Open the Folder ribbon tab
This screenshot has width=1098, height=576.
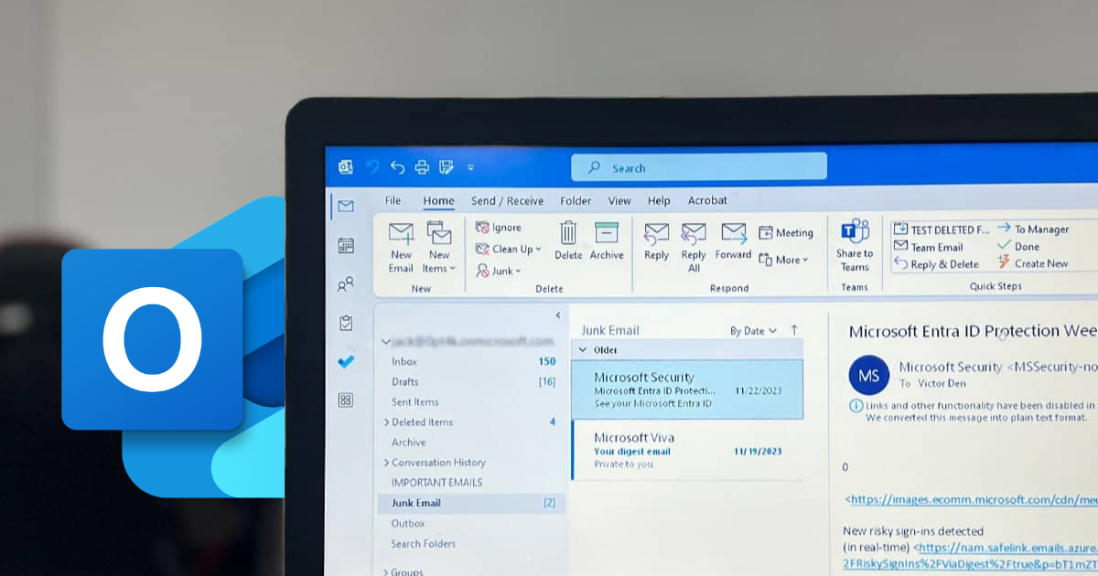(576, 201)
